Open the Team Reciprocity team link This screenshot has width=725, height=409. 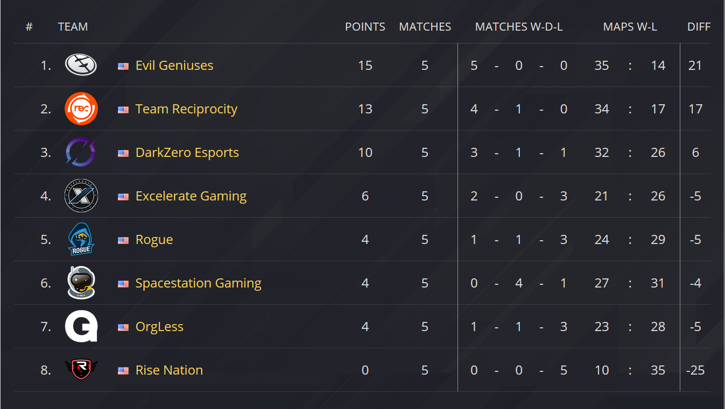tap(186, 109)
